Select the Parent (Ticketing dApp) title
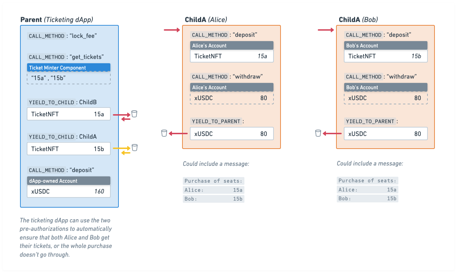The image size is (457, 273). click(x=57, y=20)
